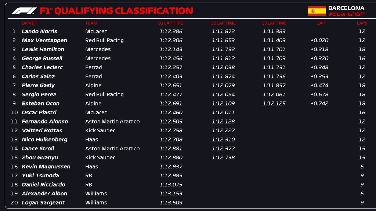Screen dimensions: 376x211
Task: Click the DRIVER column header
Action: click(29, 23)
